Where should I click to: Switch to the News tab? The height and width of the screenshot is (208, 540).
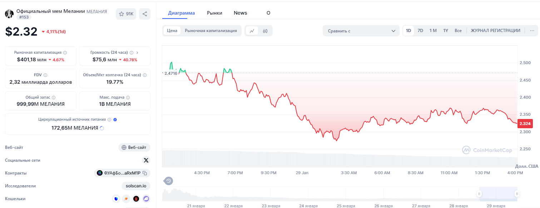241,13
